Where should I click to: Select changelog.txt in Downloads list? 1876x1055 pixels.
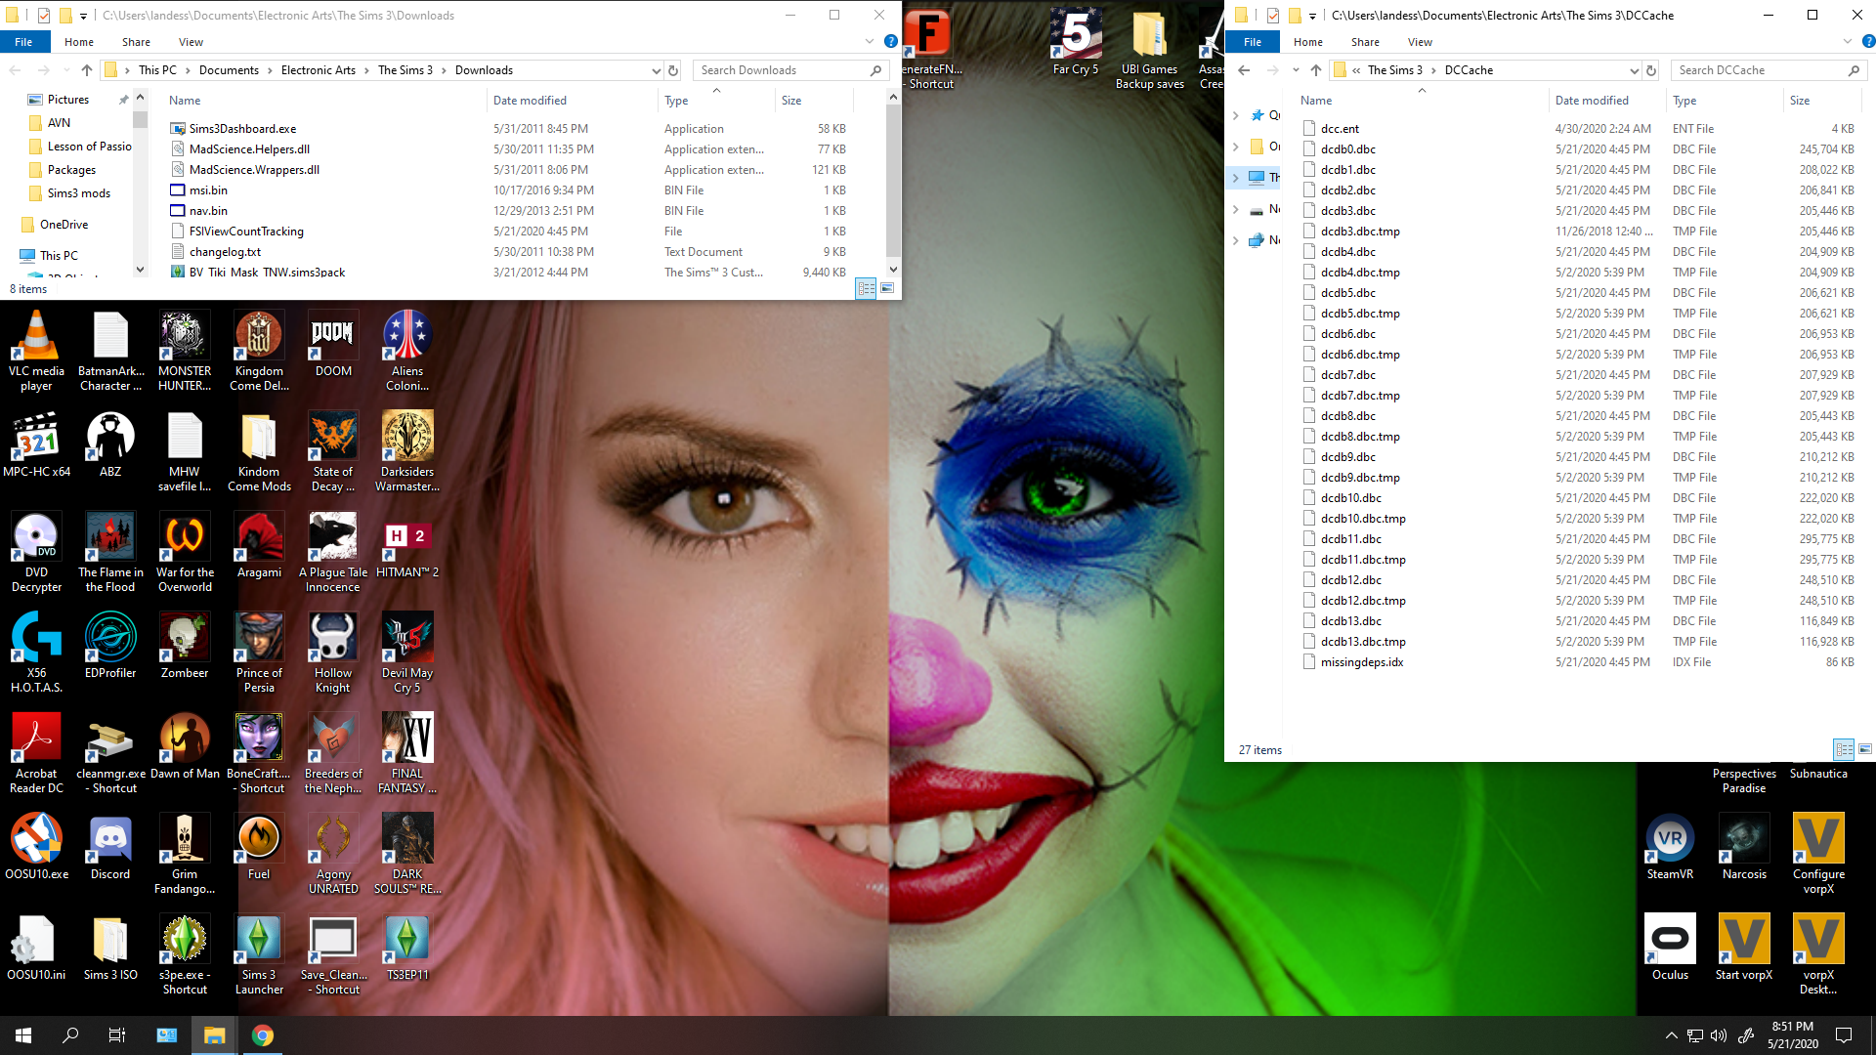click(225, 252)
